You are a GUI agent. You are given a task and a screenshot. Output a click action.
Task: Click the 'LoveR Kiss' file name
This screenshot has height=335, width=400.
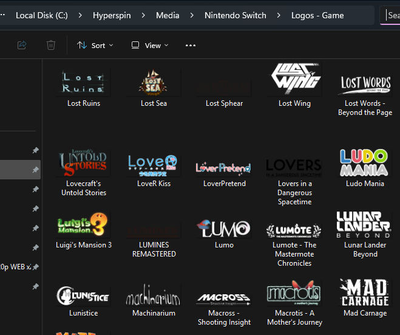tap(154, 184)
